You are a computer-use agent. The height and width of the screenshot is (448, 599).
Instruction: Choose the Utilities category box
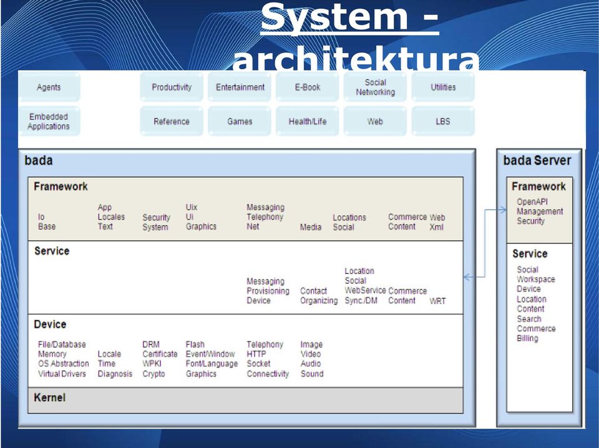pyautogui.click(x=443, y=87)
